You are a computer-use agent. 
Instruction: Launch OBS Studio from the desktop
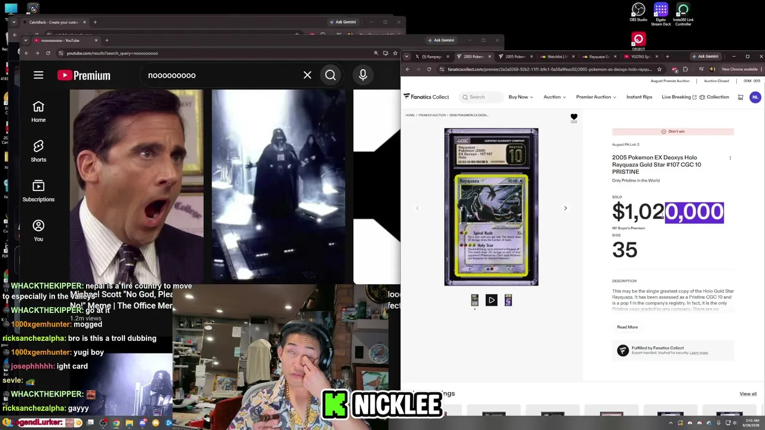pos(638,13)
